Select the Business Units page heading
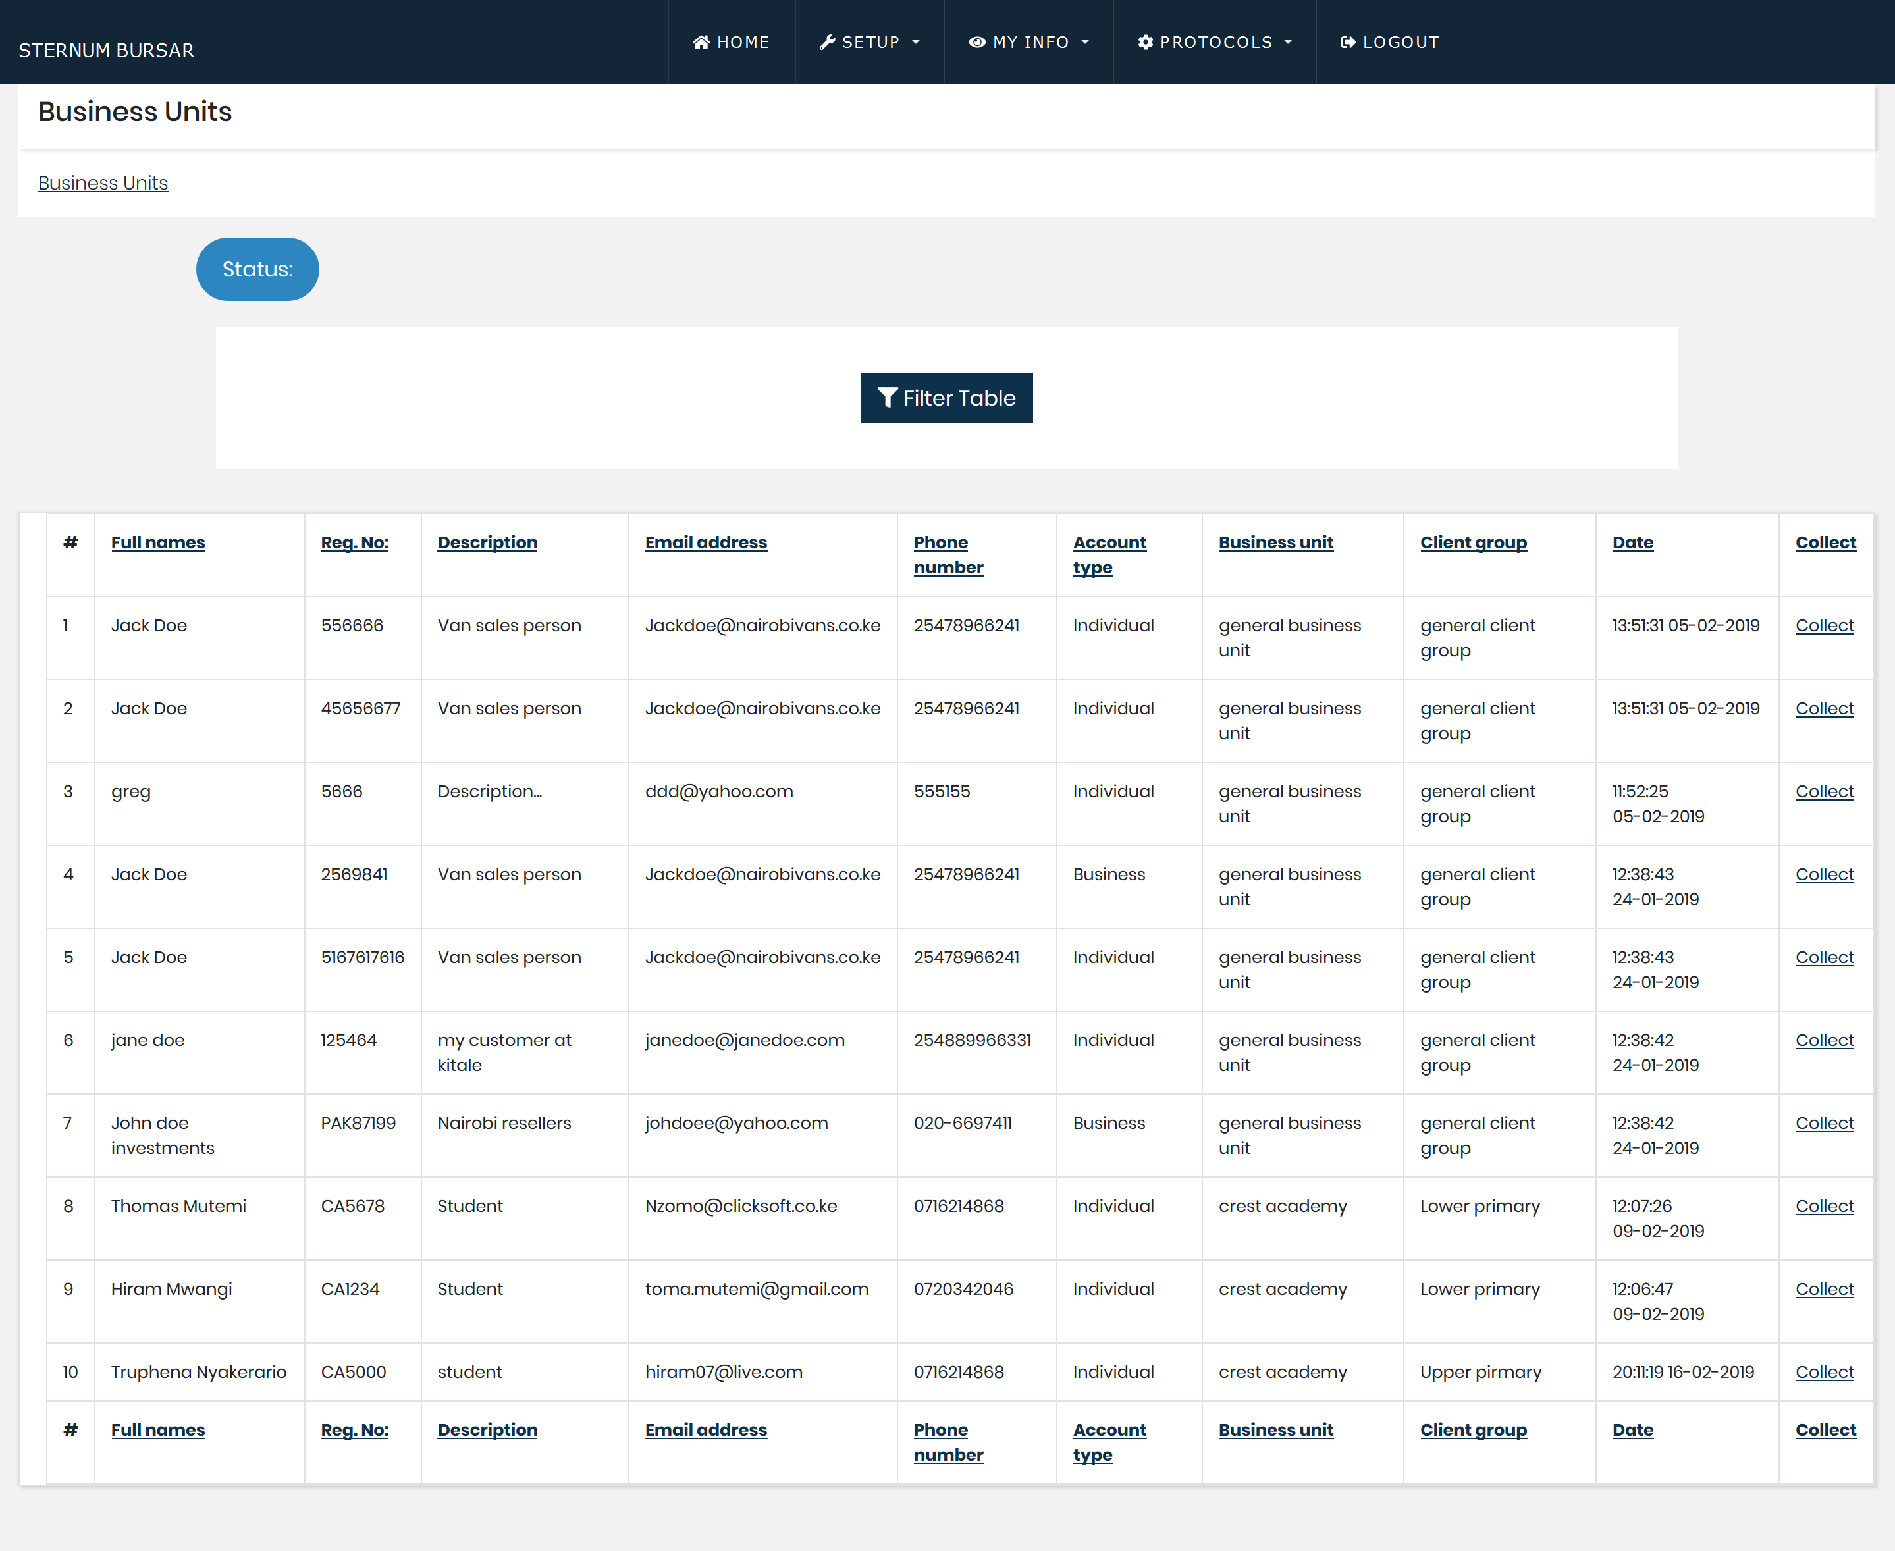Image resolution: width=1895 pixels, height=1551 pixels. point(135,112)
